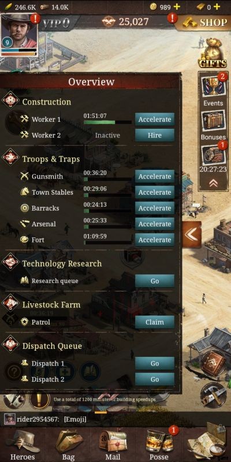Screen dimensions: 231x462
Task: Collapse the right sidebar with up chevrons
Action: (x=213, y=183)
